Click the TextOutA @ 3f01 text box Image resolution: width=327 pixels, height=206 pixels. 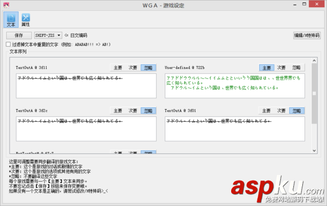[235, 129]
